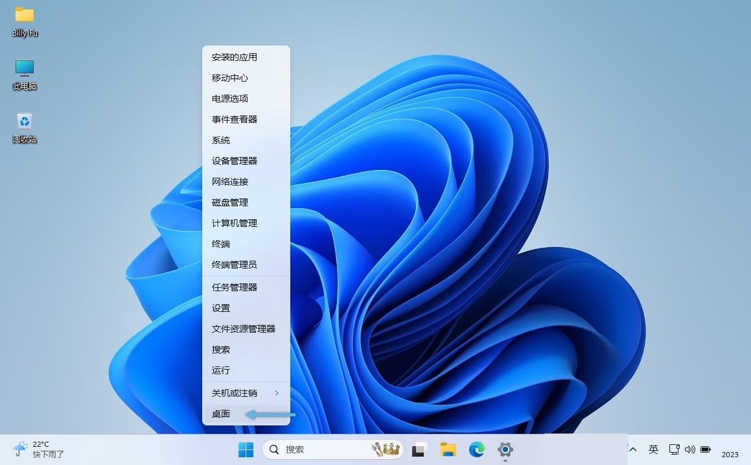Select 系统 in the context menu
This screenshot has width=751, height=465.
(246, 140)
